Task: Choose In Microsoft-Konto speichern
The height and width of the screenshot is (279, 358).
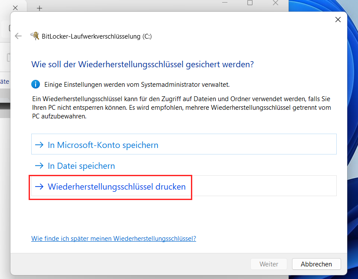Action: pyautogui.click(x=184, y=144)
